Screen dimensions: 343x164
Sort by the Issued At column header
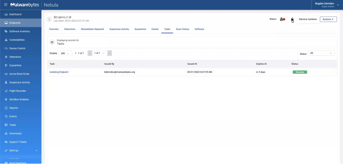[x=192, y=64]
